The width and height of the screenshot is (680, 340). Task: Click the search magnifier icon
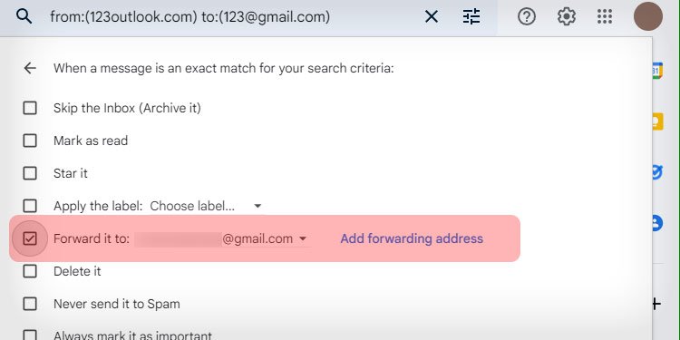coord(24,17)
